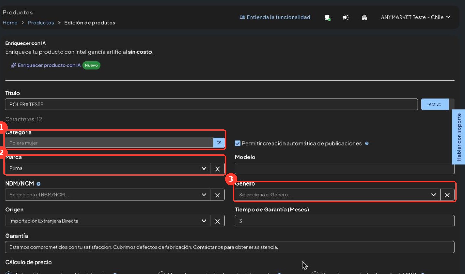465x274 pixels.
Task: Click the server status icon in header
Action: tap(327, 17)
